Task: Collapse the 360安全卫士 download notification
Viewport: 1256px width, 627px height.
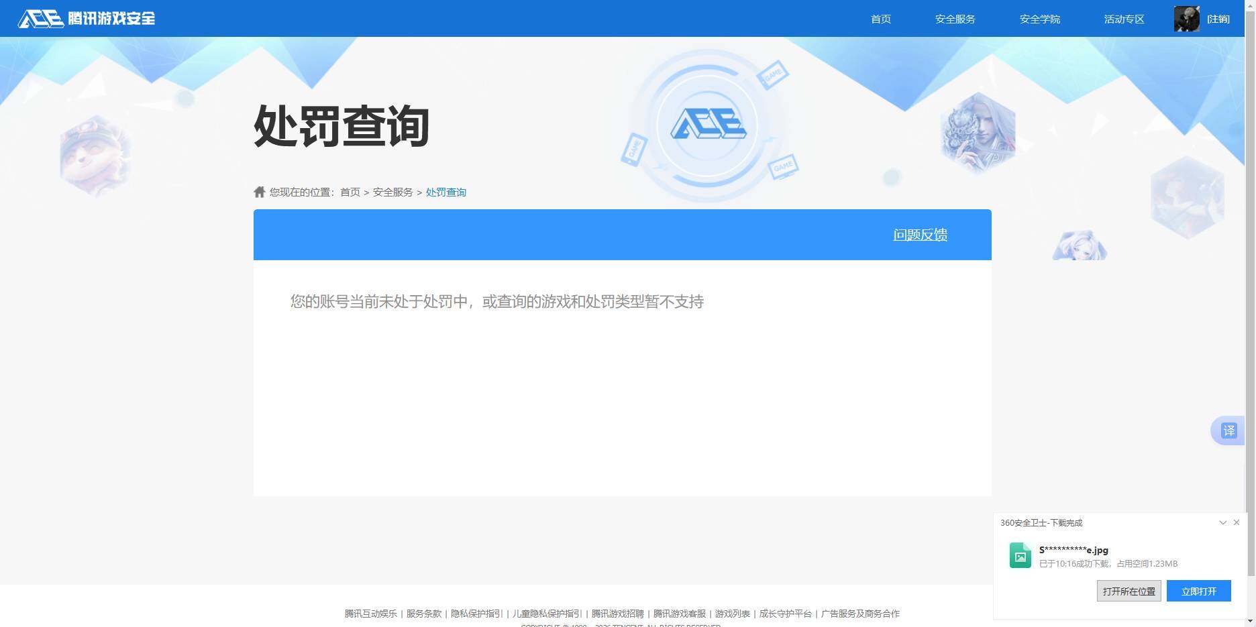Action: pyautogui.click(x=1222, y=522)
